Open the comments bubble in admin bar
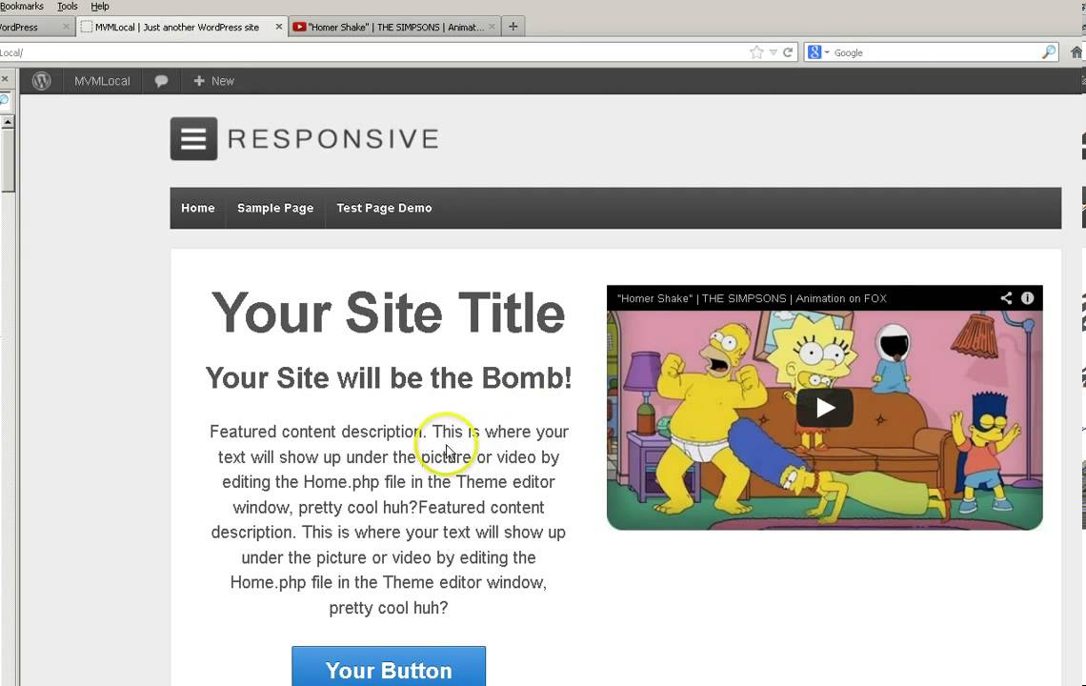Screen dimensions: 1086x686 coord(161,81)
